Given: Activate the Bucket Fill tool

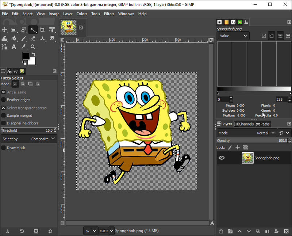Looking at the screenshot, I should pyautogui.click(x=14, y=38).
